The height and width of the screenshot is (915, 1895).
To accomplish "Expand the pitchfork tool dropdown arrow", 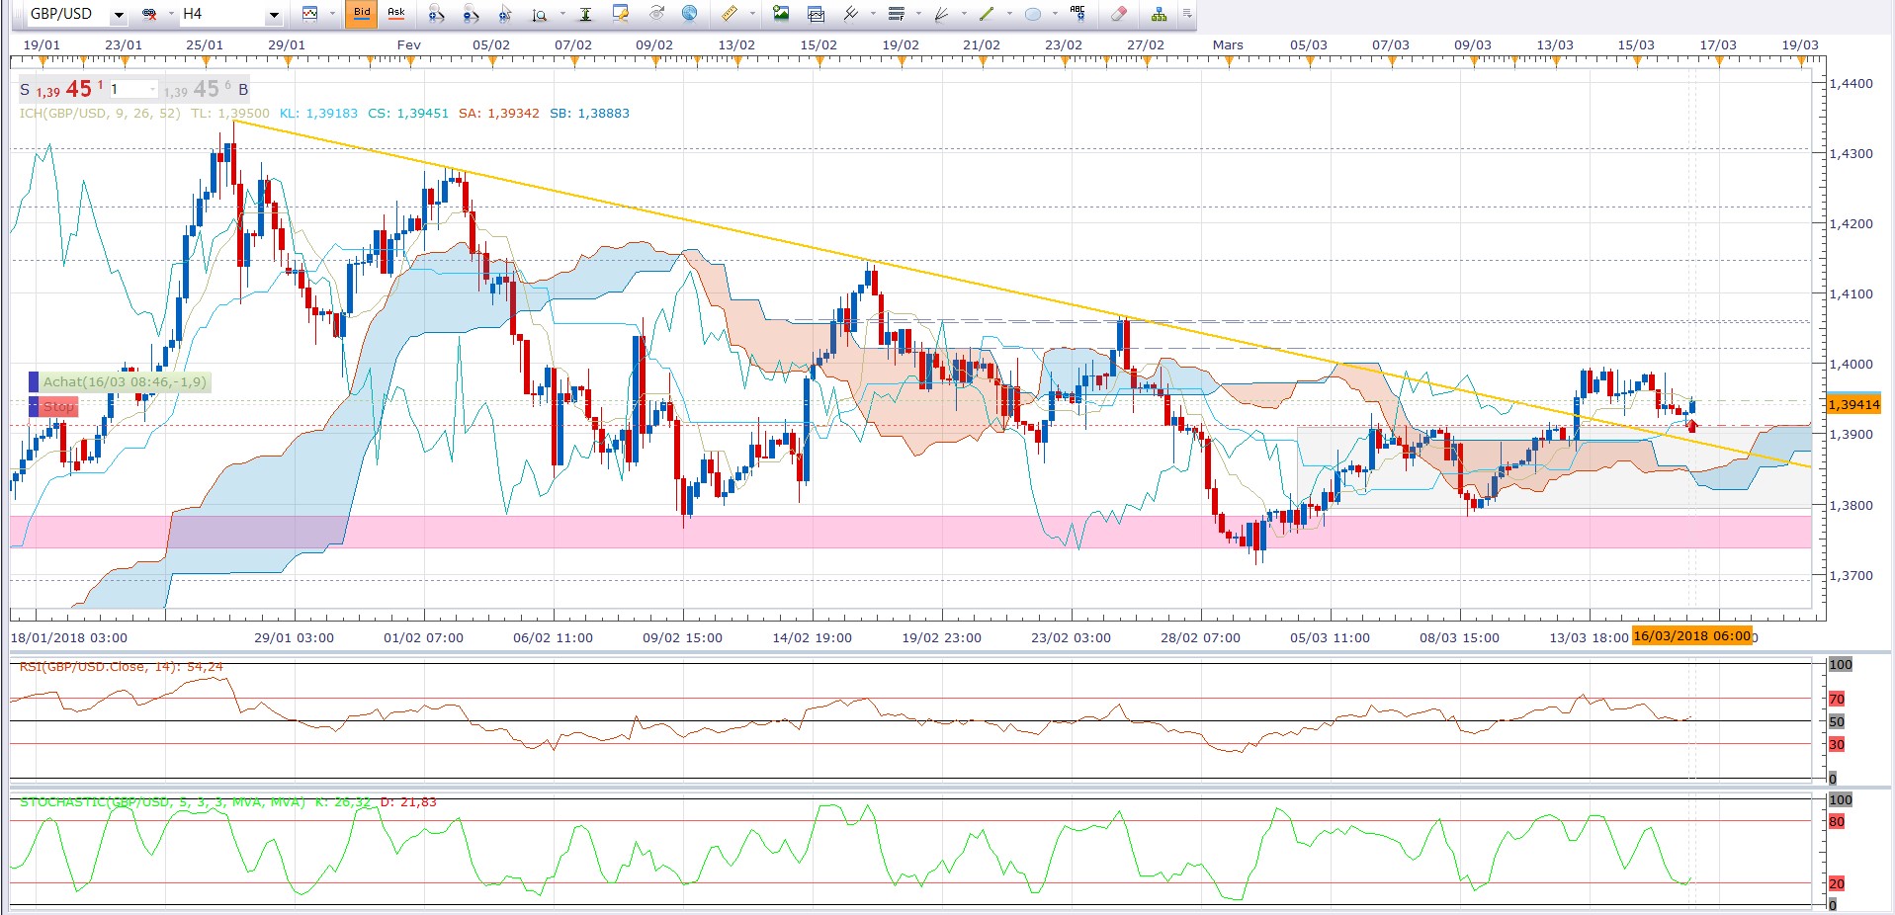I will [873, 15].
